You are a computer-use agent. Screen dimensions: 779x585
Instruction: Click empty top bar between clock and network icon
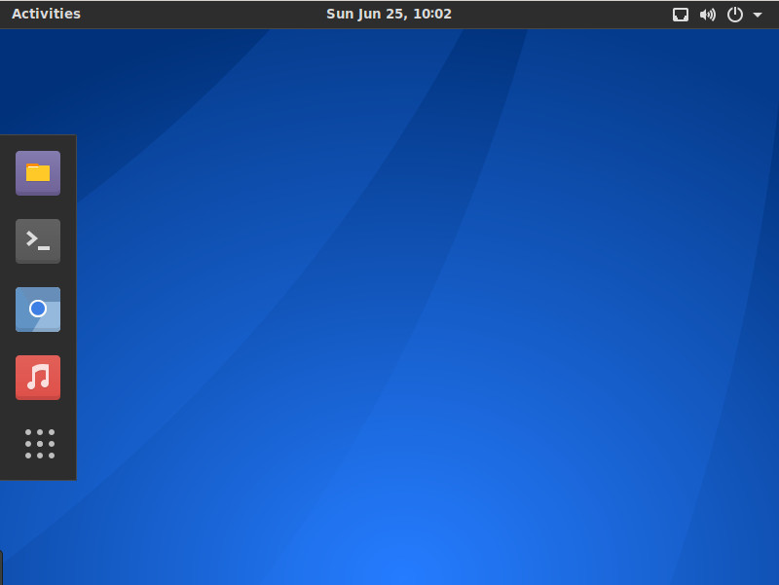click(565, 14)
